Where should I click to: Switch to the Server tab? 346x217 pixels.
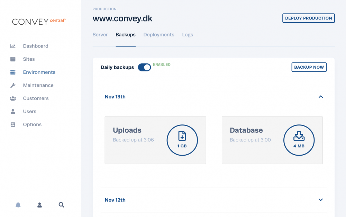100,35
